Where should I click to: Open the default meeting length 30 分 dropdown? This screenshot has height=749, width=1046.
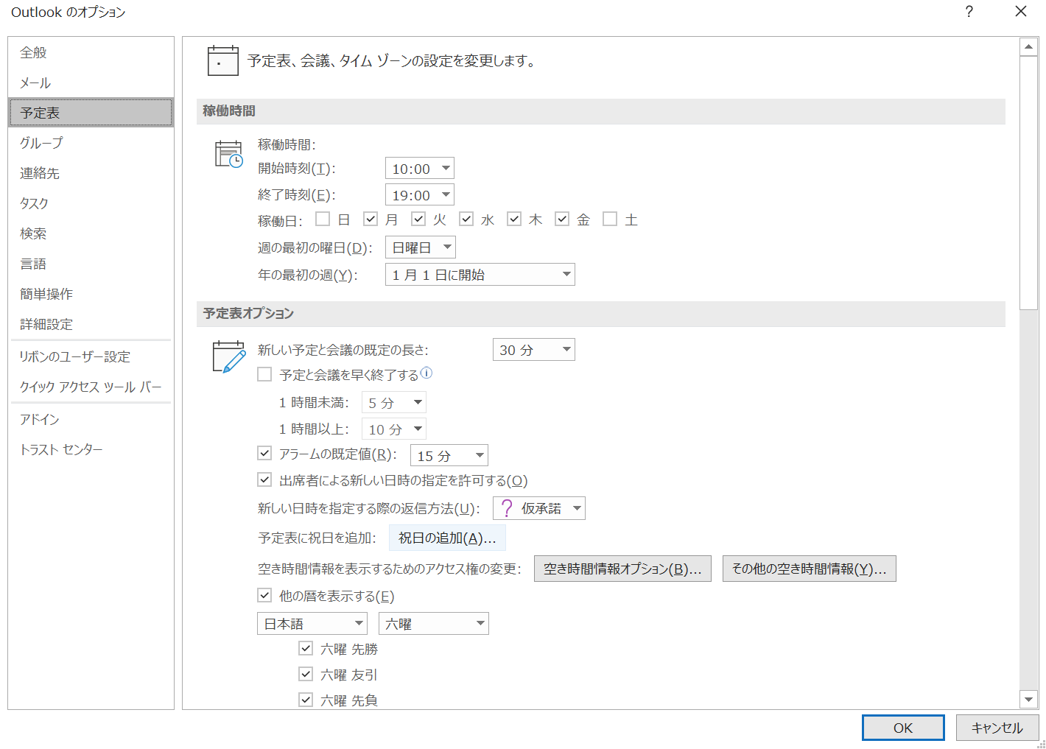tap(534, 350)
